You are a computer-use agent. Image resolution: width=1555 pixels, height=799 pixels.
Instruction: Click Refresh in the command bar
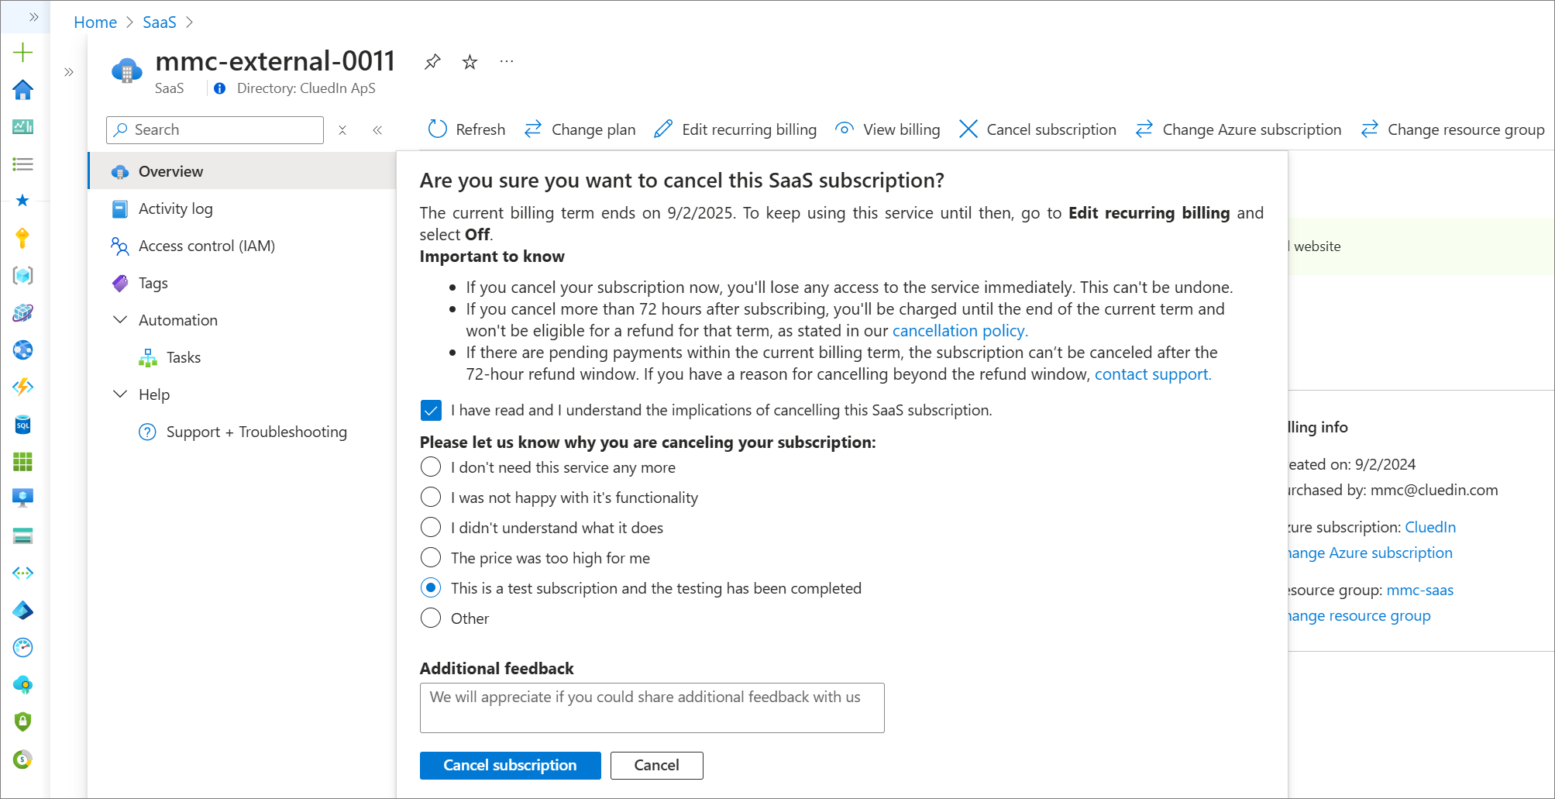[x=466, y=129]
